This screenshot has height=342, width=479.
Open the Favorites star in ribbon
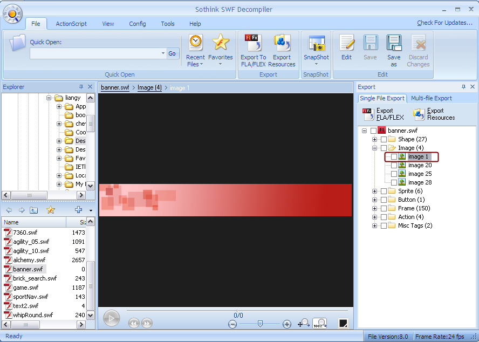220,43
